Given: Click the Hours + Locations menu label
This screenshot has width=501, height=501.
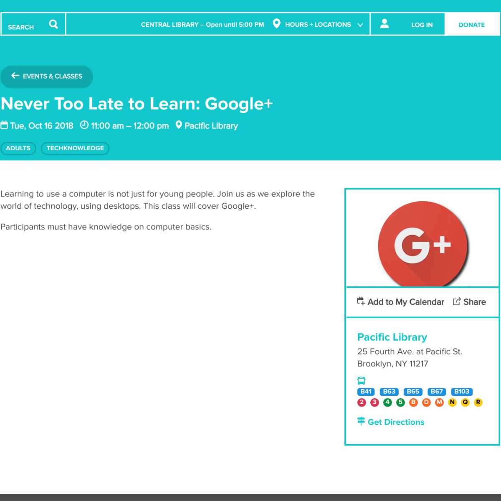Looking at the screenshot, I should pyautogui.click(x=318, y=25).
